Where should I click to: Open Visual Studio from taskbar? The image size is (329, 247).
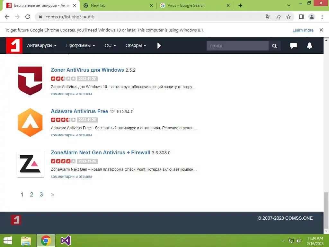pyautogui.click(x=66, y=241)
